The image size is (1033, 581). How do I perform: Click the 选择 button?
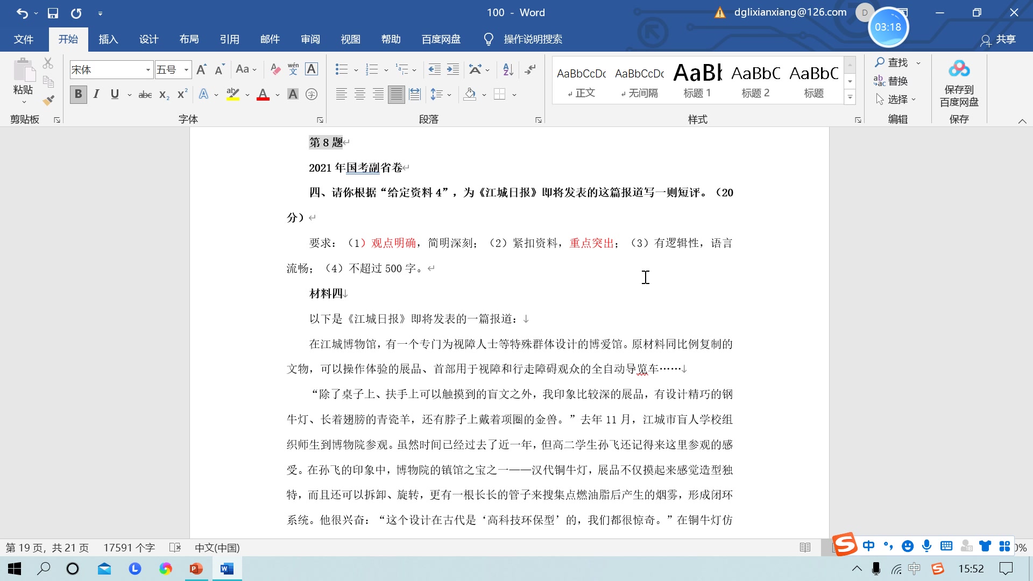click(x=896, y=99)
